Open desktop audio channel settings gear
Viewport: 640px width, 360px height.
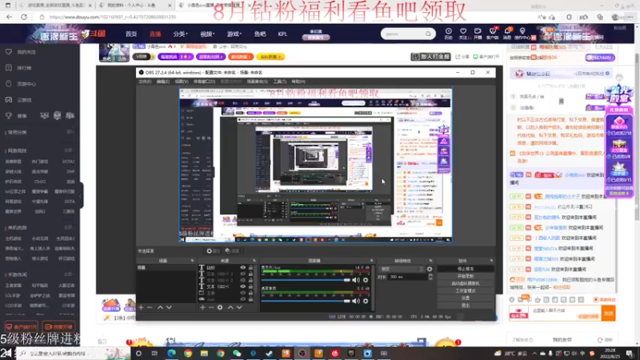366,301
